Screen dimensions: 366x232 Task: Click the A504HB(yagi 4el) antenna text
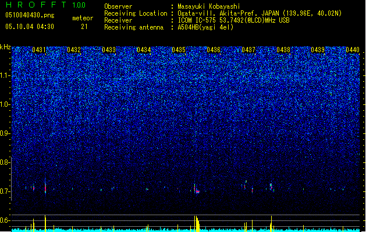point(205,27)
